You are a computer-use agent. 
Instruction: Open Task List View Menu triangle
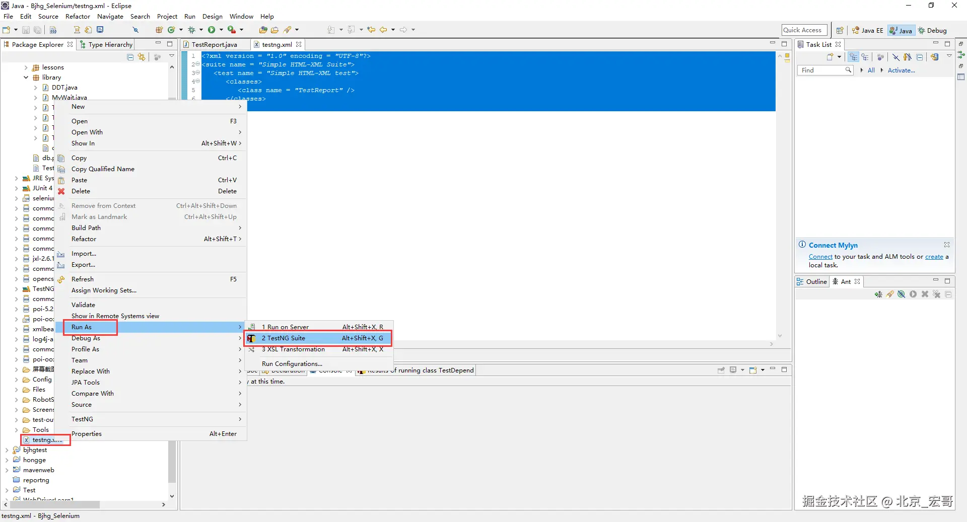click(x=949, y=56)
